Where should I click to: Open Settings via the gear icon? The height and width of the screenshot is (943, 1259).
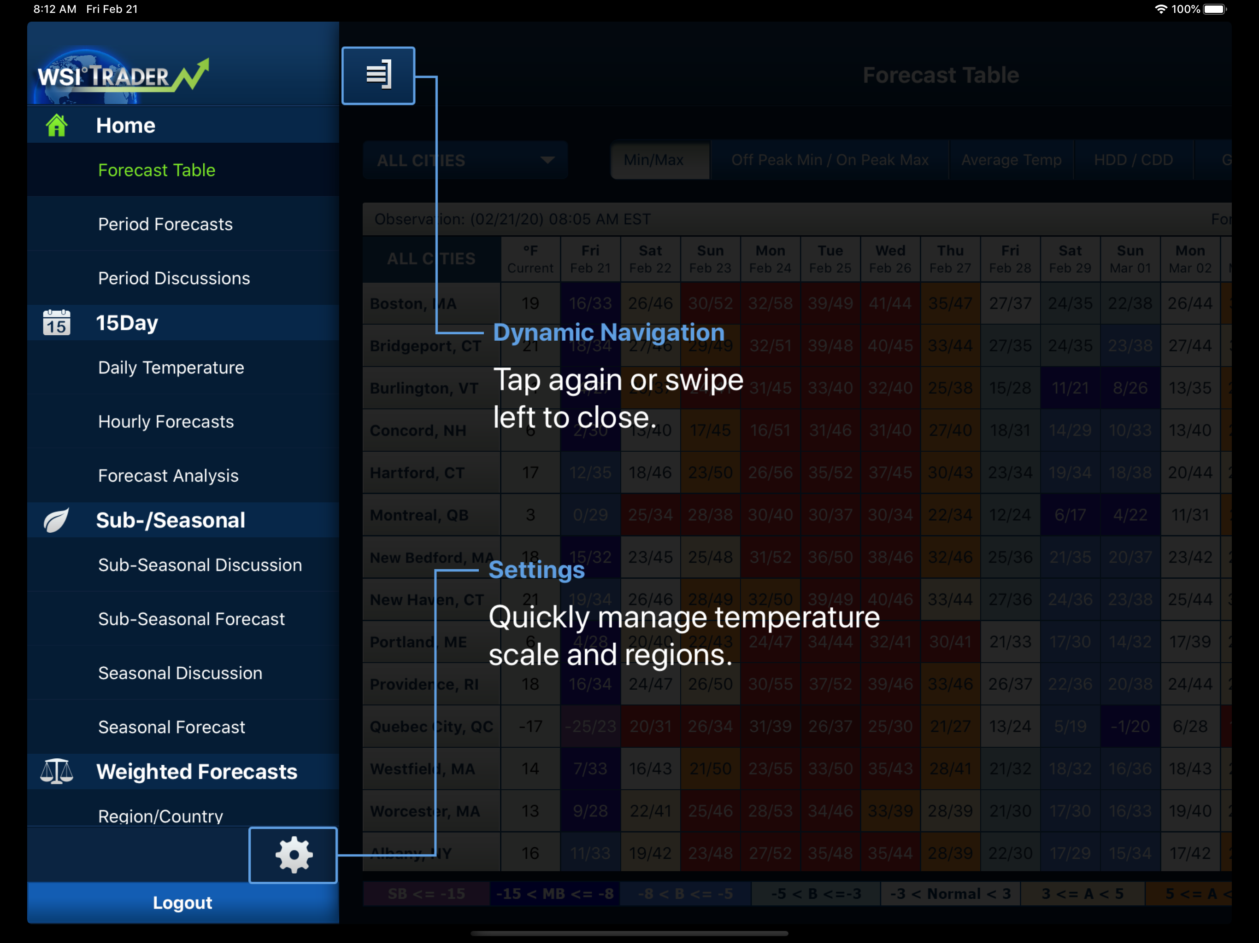293,855
